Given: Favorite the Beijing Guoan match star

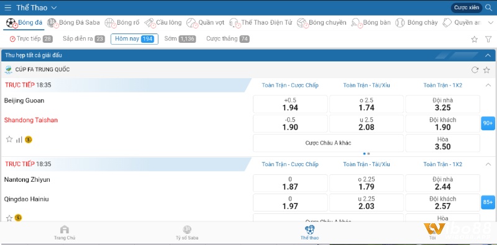Looking at the screenshot, I should click(9, 140).
